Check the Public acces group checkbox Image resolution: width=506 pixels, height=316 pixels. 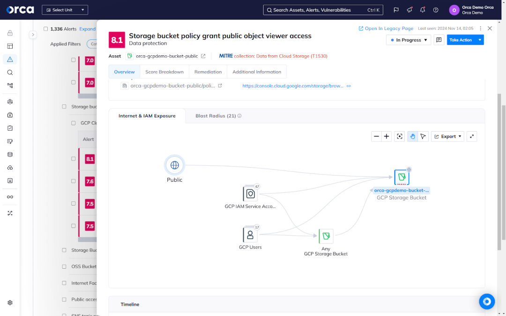pos(64,299)
